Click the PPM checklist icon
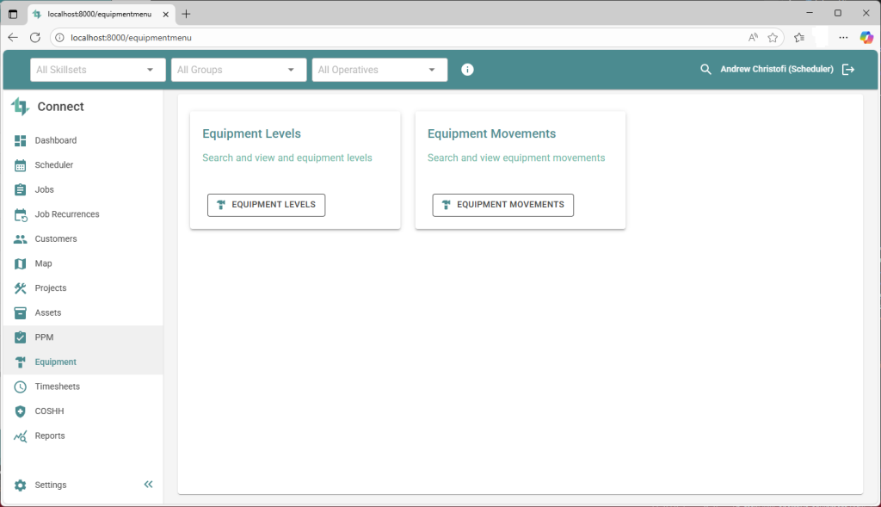The width and height of the screenshot is (881, 507). click(x=21, y=337)
